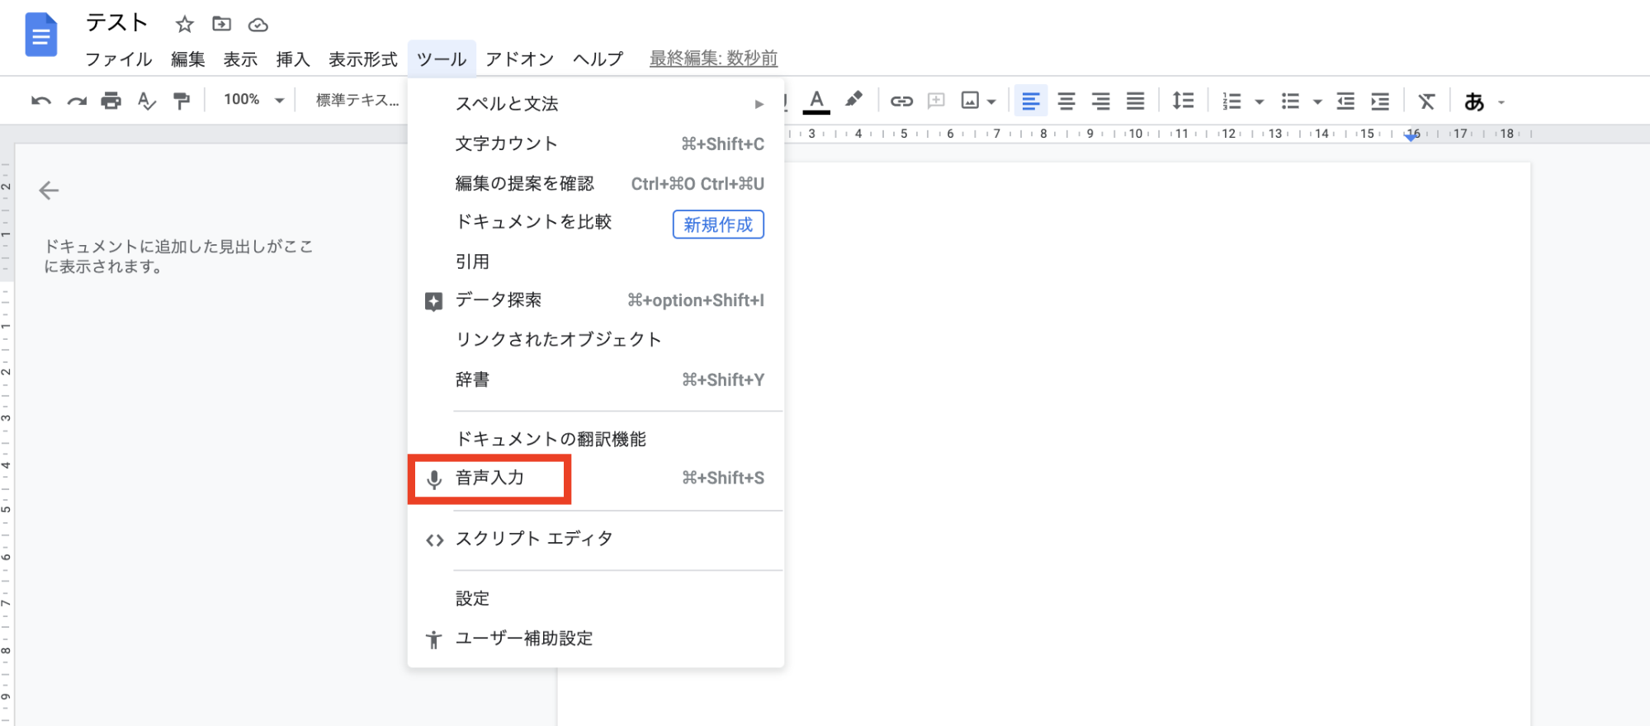Select リンクされたオブジェクト
This screenshot has height=726, width=1650.
[x=595, y=340]
